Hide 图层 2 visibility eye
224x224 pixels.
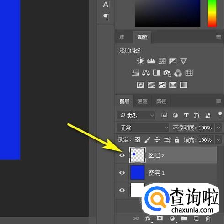(122, 155)
